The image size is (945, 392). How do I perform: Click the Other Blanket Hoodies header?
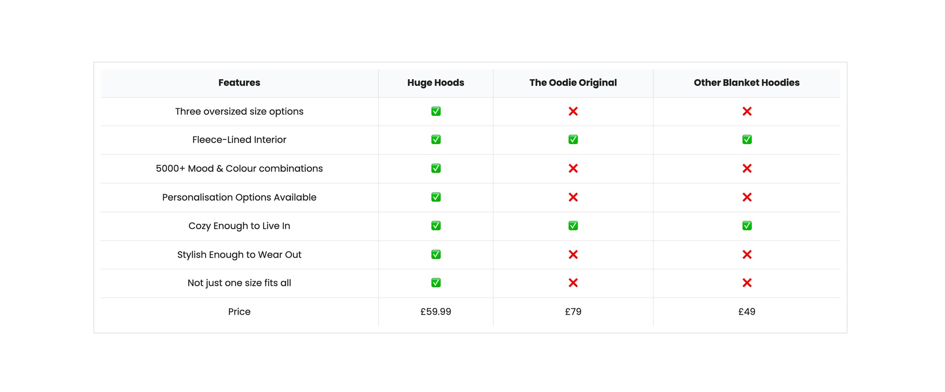(x=747, y=82)
